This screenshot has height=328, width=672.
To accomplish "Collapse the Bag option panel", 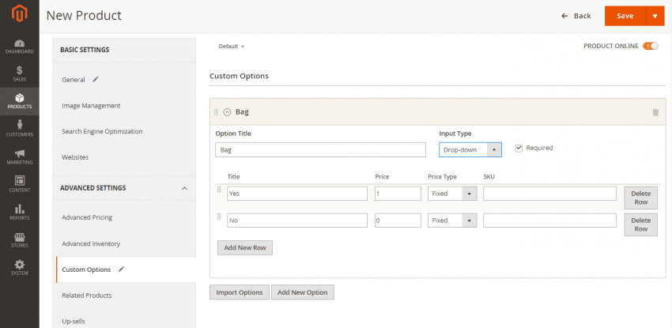I will [227, 112].
